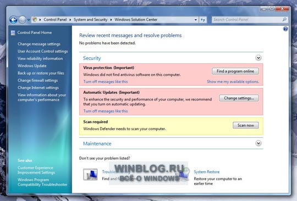Click the Control Panel shield icon in address bar
297x201 pixels.
[x=35, y=19]
